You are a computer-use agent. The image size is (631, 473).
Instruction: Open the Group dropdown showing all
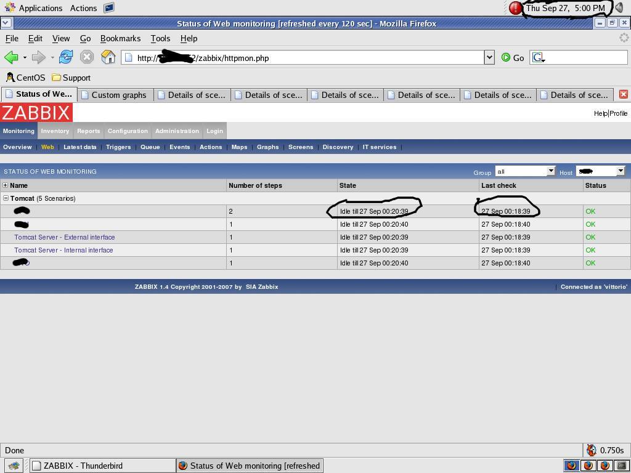(x=525, y=171)
